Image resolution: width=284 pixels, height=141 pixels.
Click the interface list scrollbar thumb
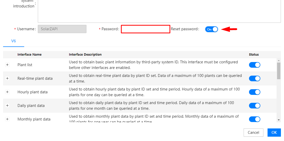point(279,70)
